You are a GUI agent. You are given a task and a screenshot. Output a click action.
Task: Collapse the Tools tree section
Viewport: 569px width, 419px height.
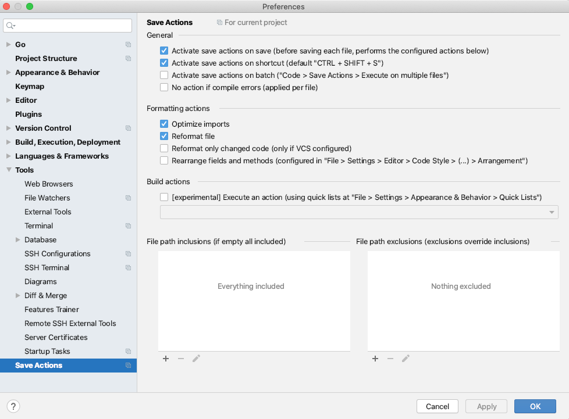point(8,170)
